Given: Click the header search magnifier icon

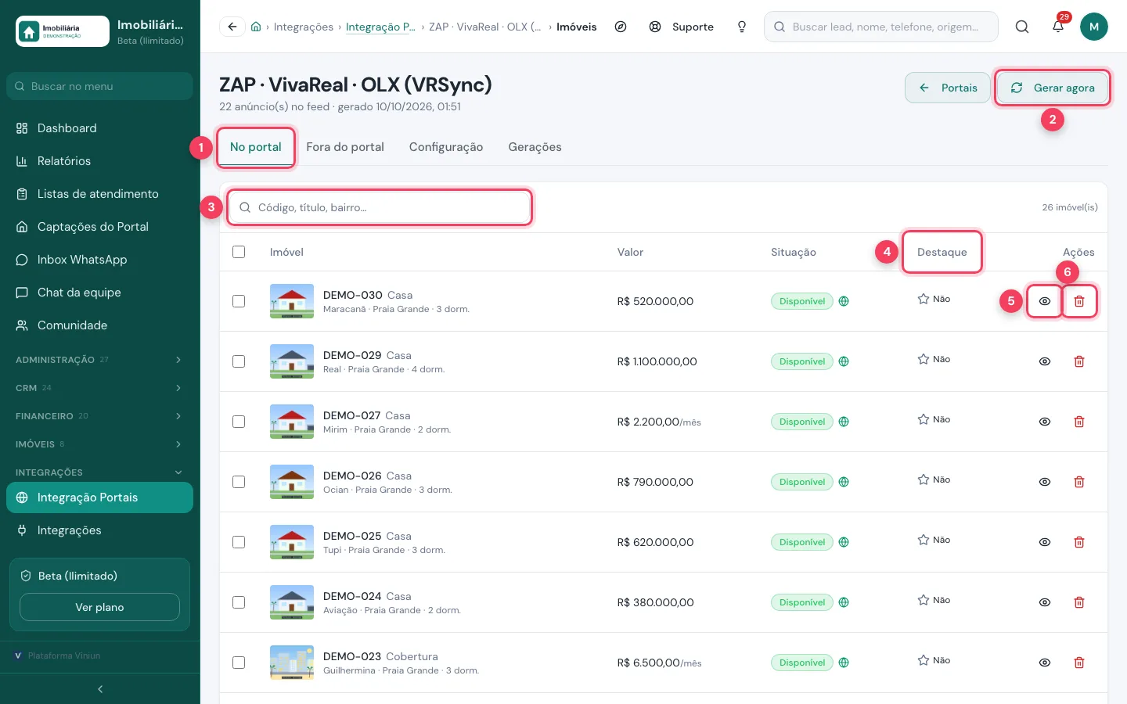Looking at the screenshot, I should [x=1022, y=27].
